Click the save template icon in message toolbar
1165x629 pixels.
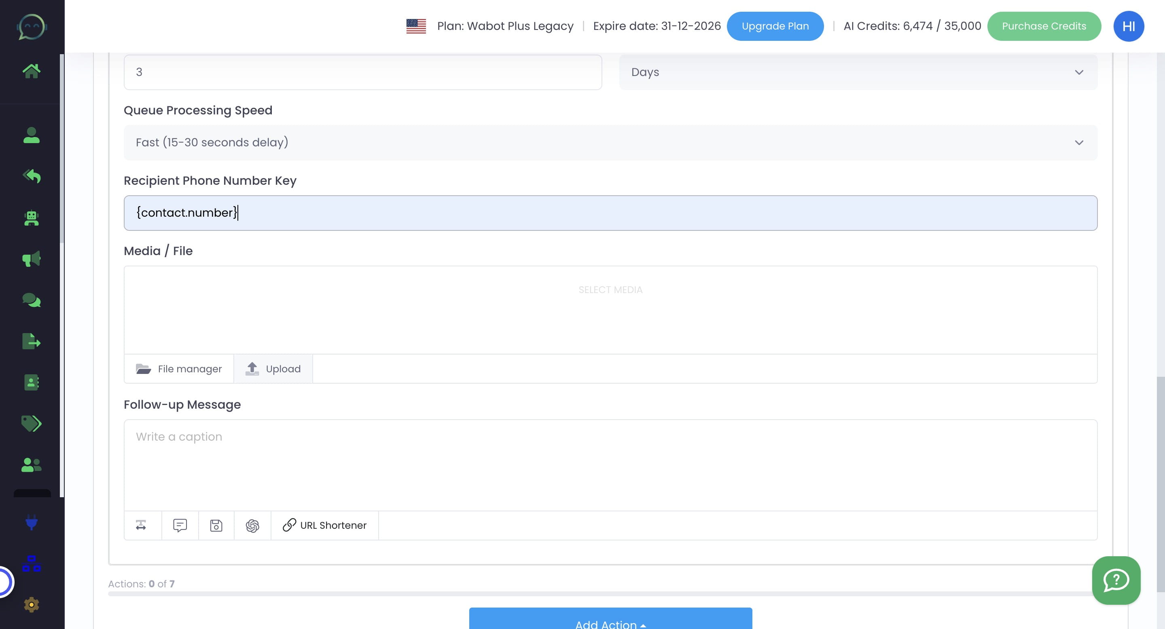(x=216, y=526)
